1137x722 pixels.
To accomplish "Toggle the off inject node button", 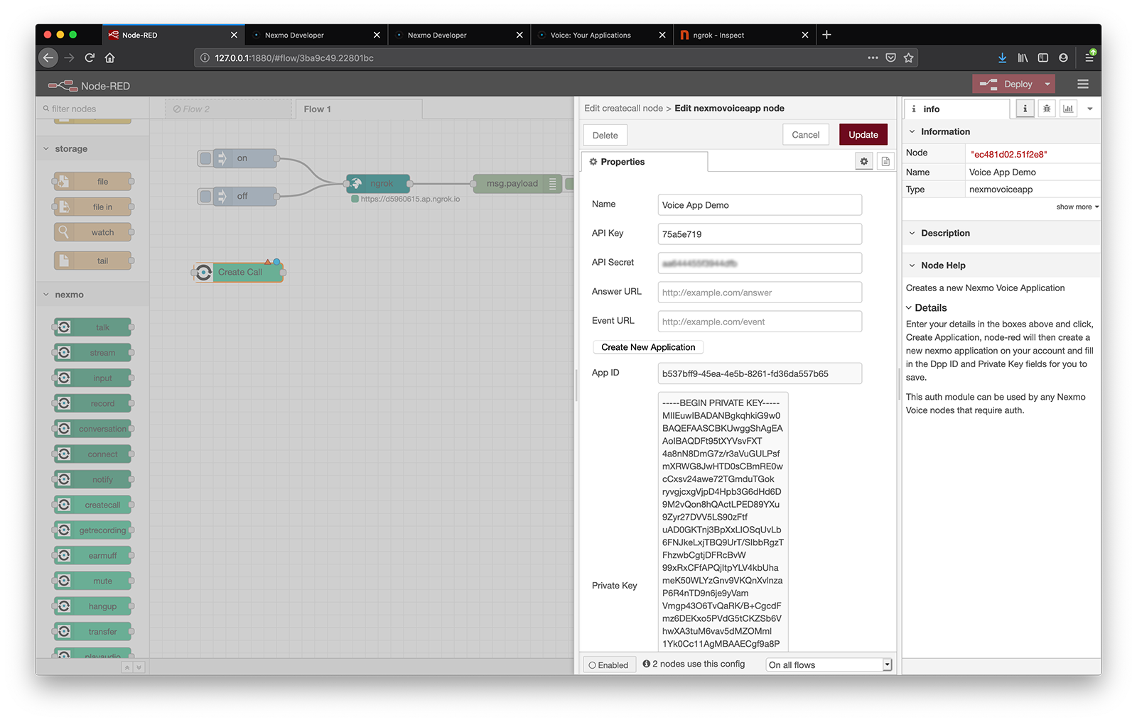I will pyautogui.click(x=205, y=196).
